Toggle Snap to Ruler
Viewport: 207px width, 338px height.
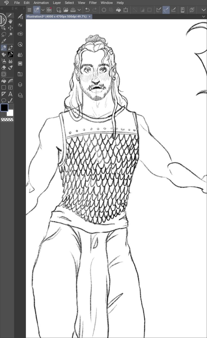159,10
